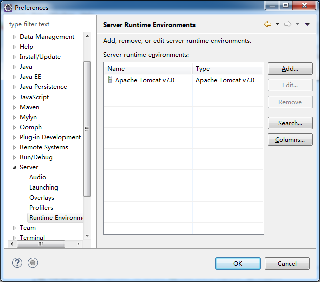The width and height of the screenshot is (320, 282).
Task: Expand the Java EE tree node
Action: pos(14,77)
